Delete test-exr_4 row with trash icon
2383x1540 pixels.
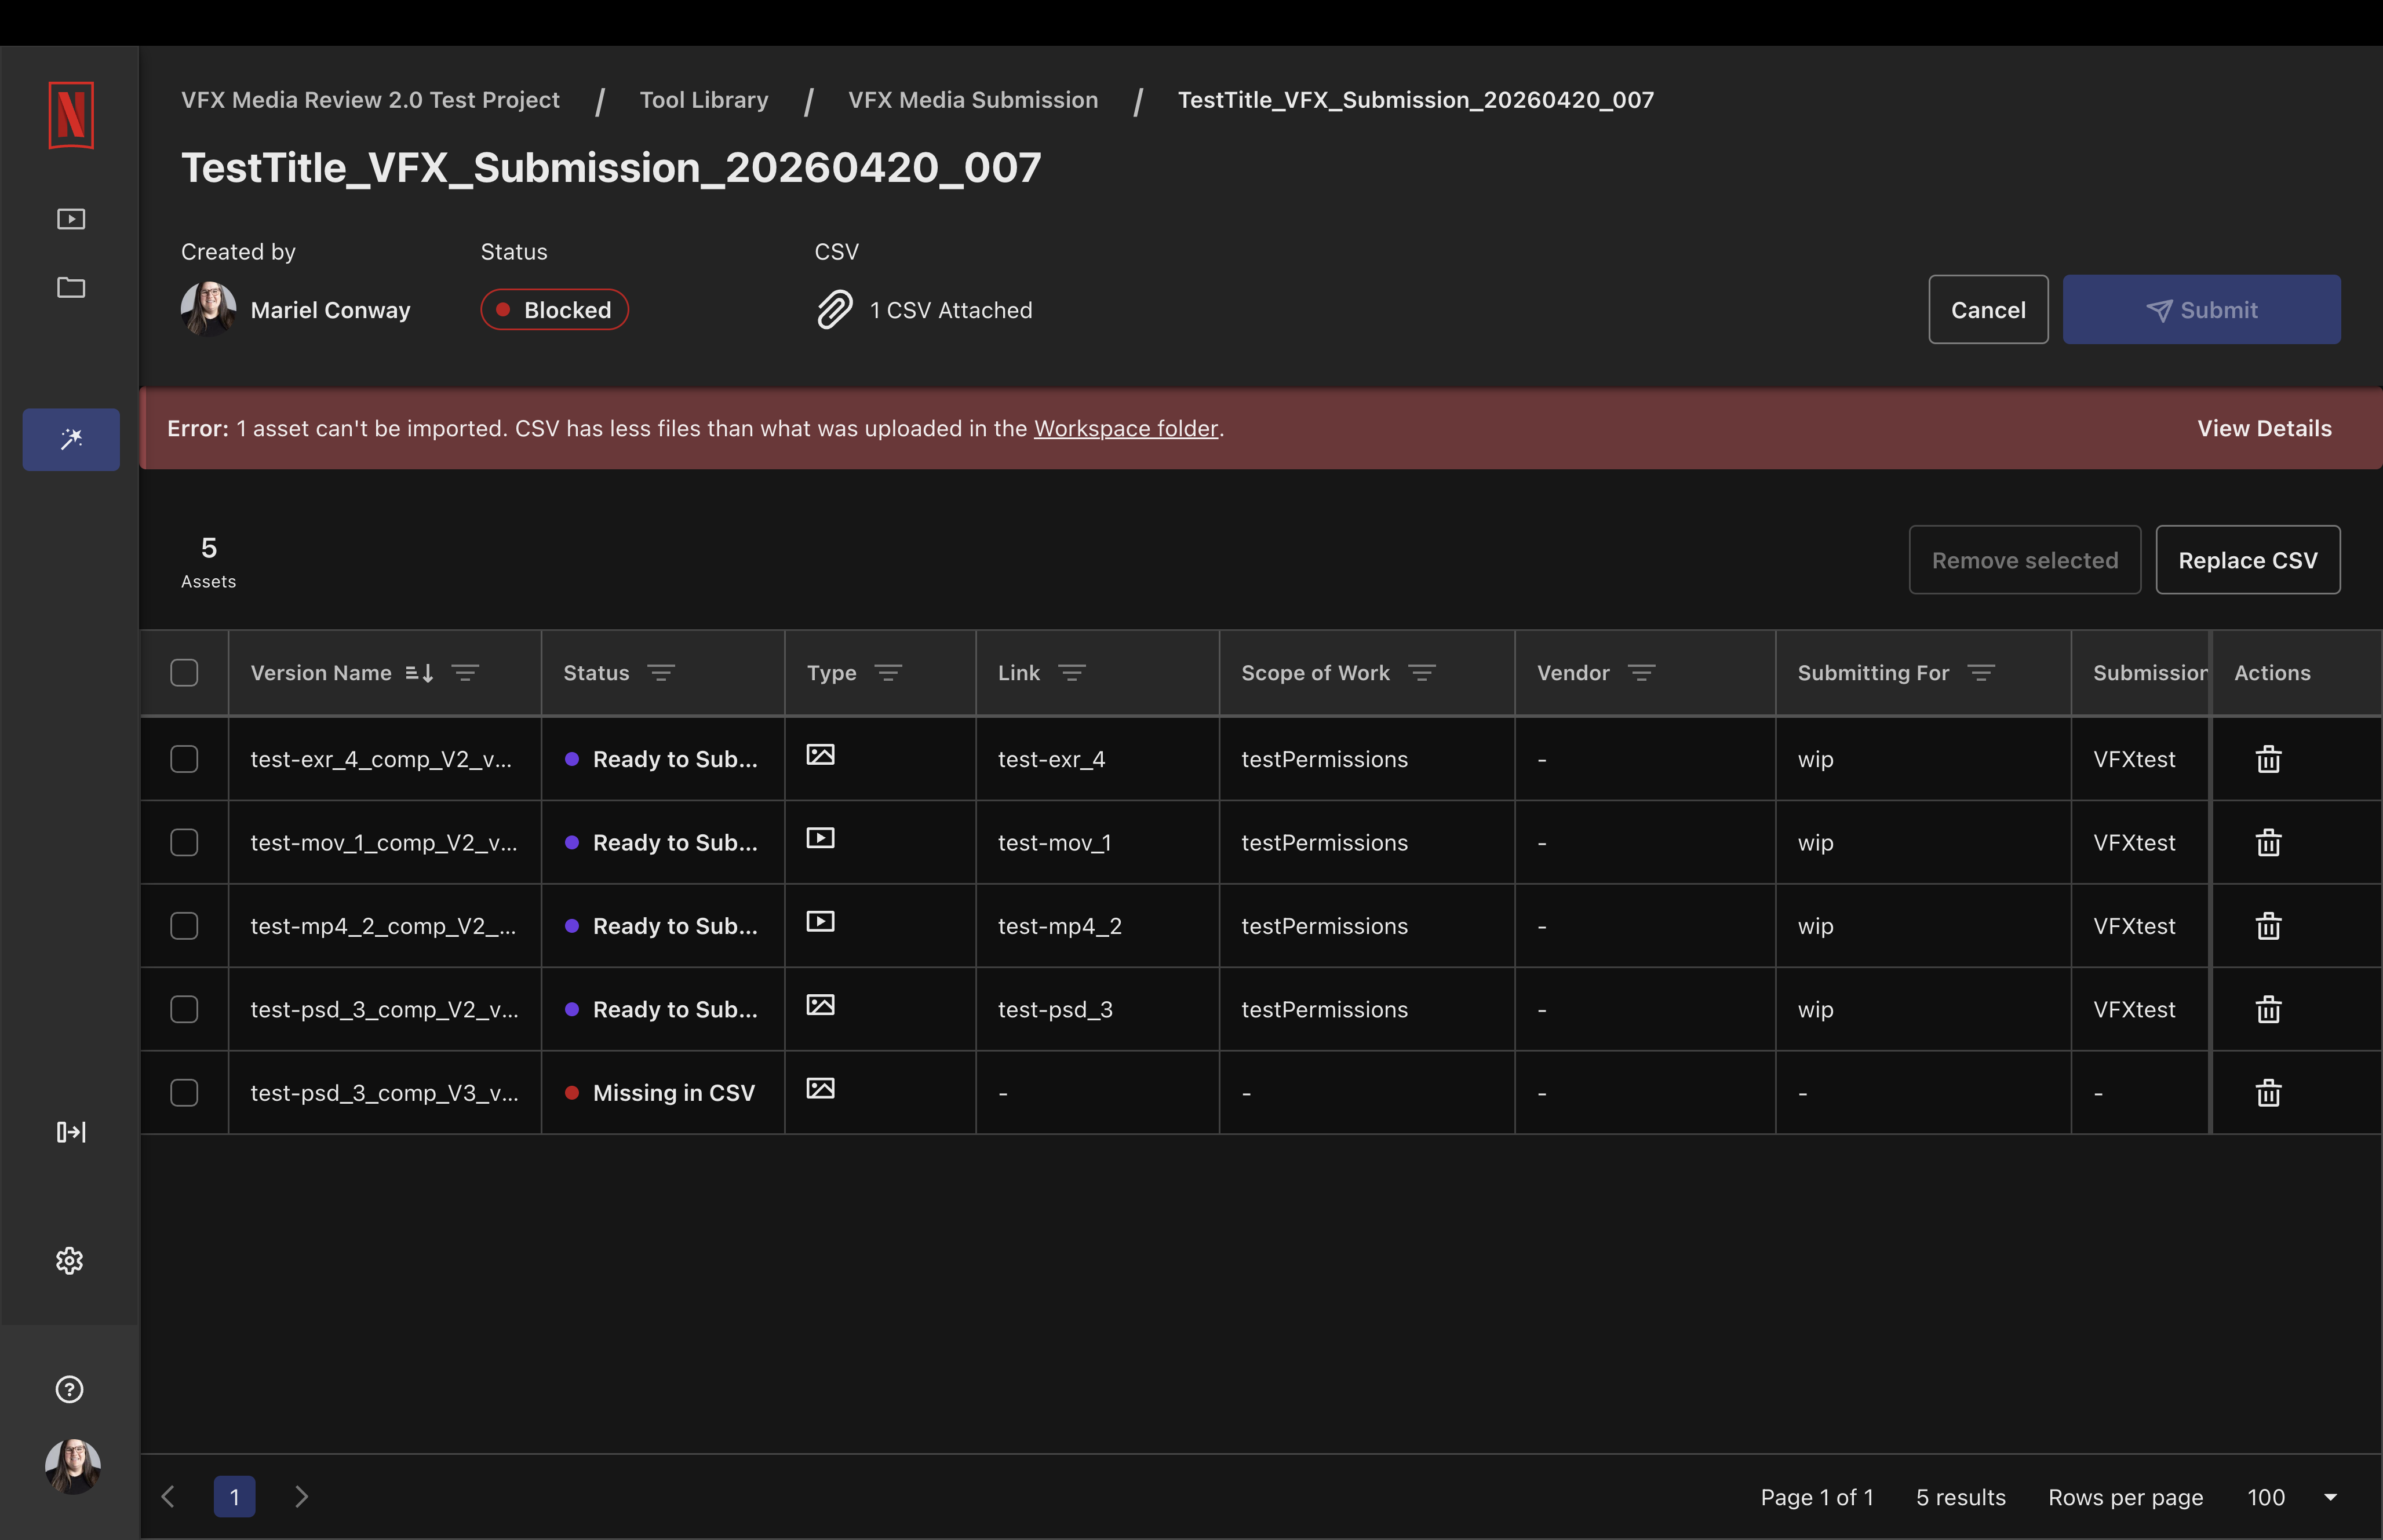(2268, 759)
